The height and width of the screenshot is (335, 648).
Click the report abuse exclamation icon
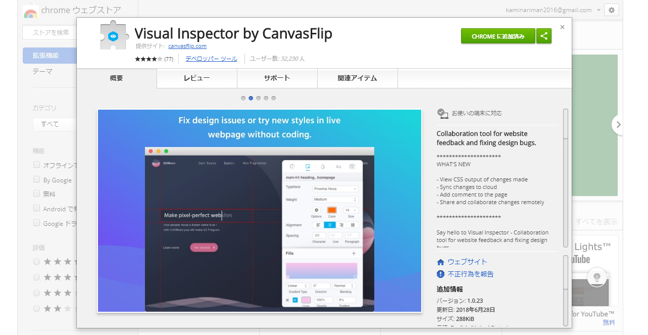[x=440, y=274]
